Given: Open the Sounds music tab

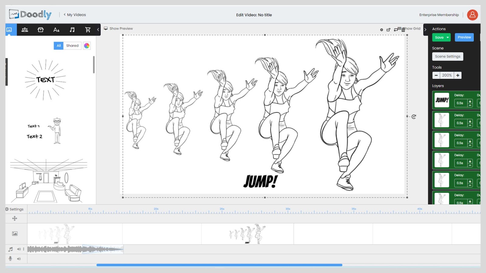Looking at the screenshot, I should (72, 30).
